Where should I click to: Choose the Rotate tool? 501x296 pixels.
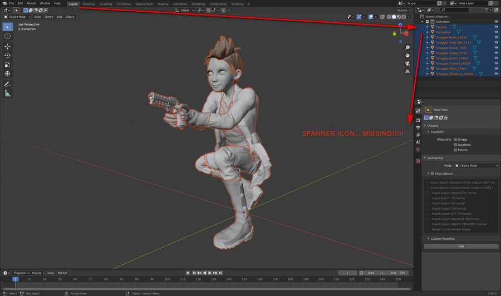7,56
